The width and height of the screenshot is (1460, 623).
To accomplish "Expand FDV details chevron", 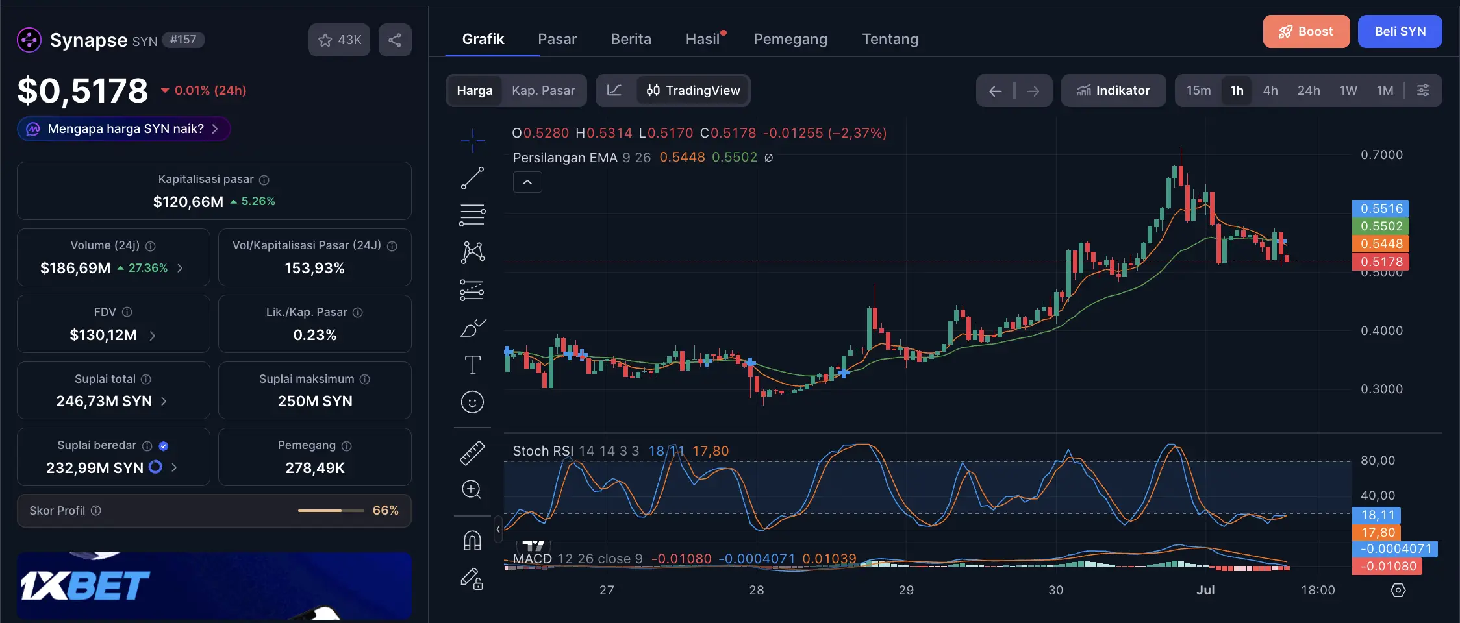I will point(153,336).
